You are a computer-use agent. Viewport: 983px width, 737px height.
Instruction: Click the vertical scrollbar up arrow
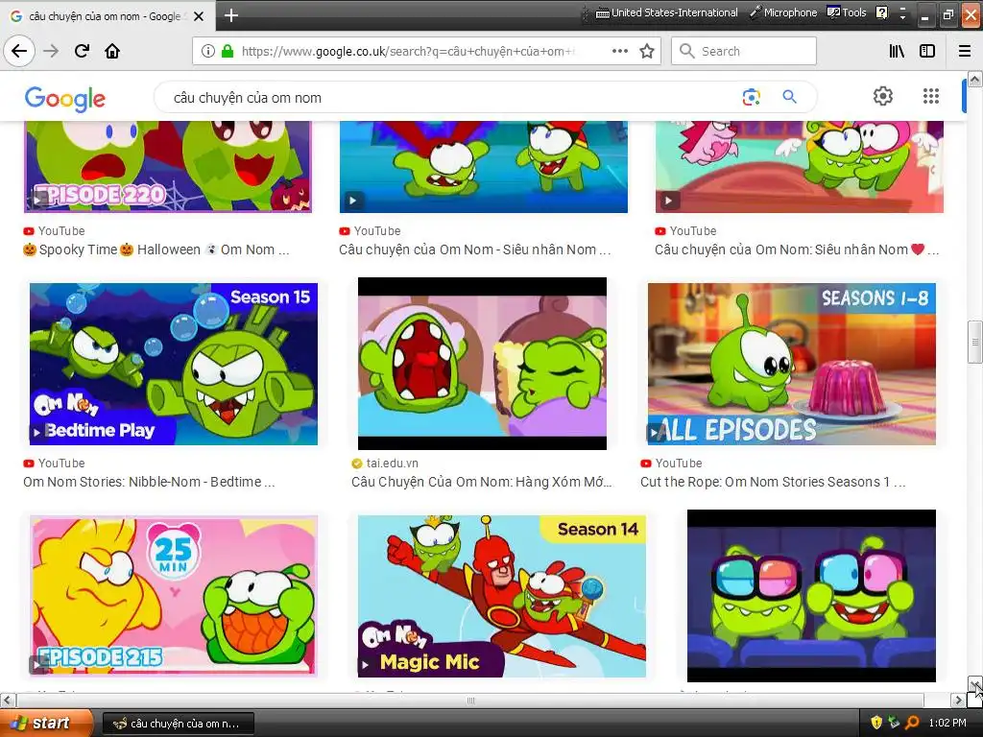pyautogui.click(x=975, y=79)
